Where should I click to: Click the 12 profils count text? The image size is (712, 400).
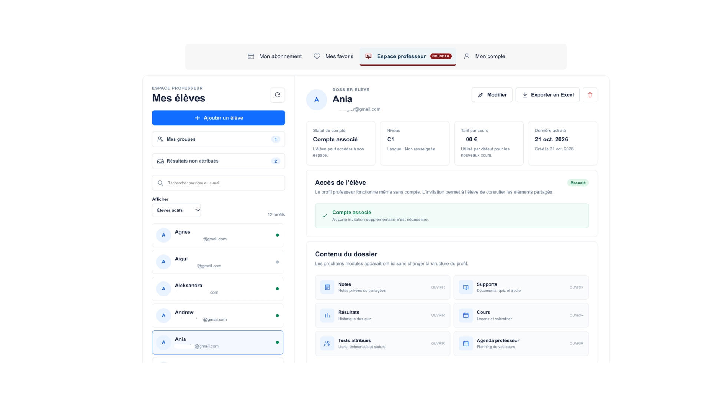pyautogui.click(x=276, y=214)
